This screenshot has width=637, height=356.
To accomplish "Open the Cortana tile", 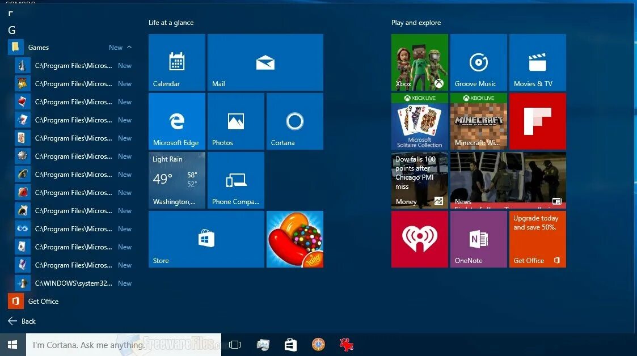I will pos(295,121).
